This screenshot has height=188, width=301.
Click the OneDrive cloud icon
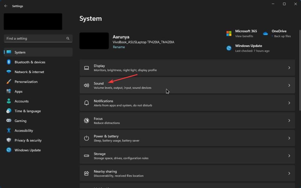coord(265,33)
